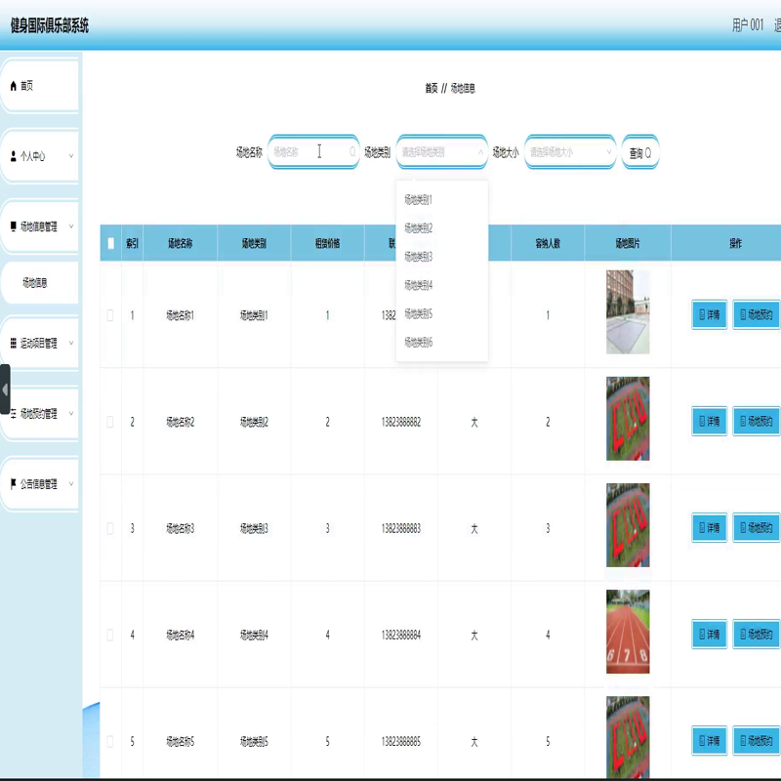Click 场地预约 for row 场地名称2
781x781 pixels.
tap(756, 422)
